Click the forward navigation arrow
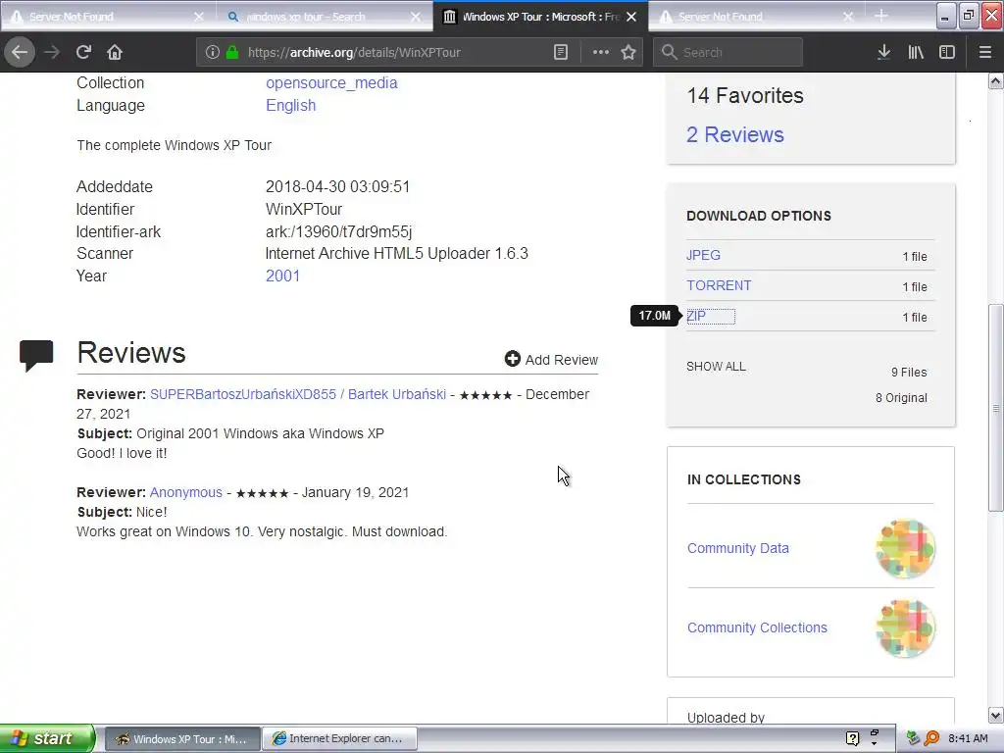Image resolution: width=1004 pixels, height=753 pixels. pos(52,52)
